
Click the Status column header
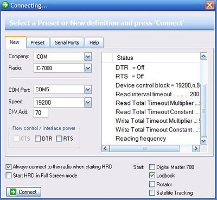pos(156,58)
